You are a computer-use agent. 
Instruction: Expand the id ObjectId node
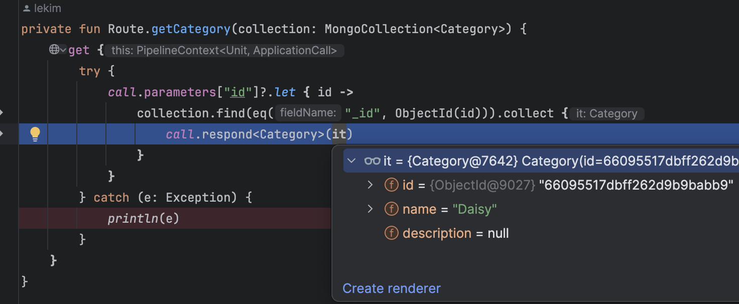(x=371, y=185)
